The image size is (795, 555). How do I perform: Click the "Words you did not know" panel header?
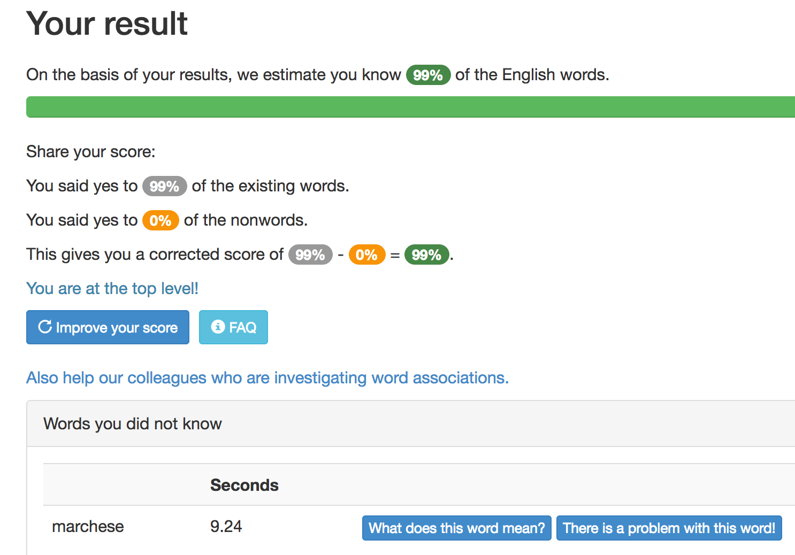[133, 424]
